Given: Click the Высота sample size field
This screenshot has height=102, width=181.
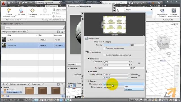Looking at the screenshot, I should pos(116,78).
